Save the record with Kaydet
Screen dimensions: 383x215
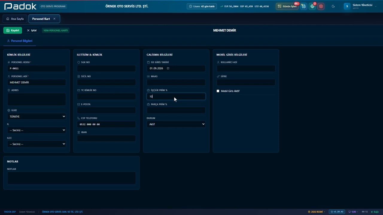tap(13, 30)
